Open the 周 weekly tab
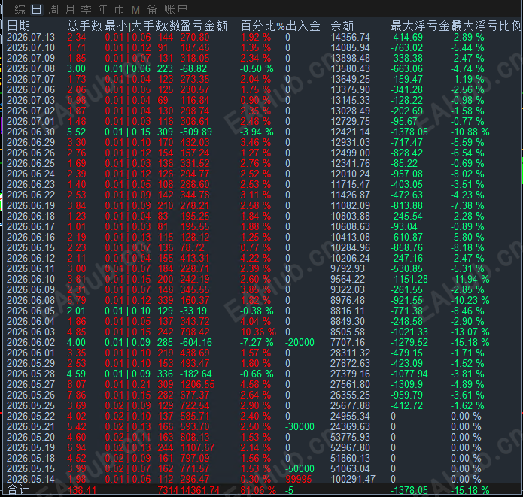The image size is (523, 497). (x=53, y=10)
